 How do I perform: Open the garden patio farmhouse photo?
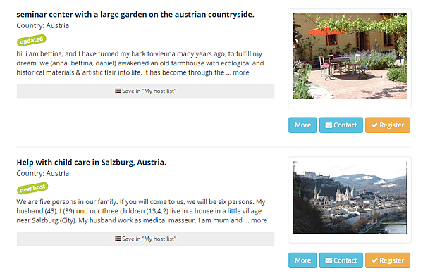click(350, 56)
